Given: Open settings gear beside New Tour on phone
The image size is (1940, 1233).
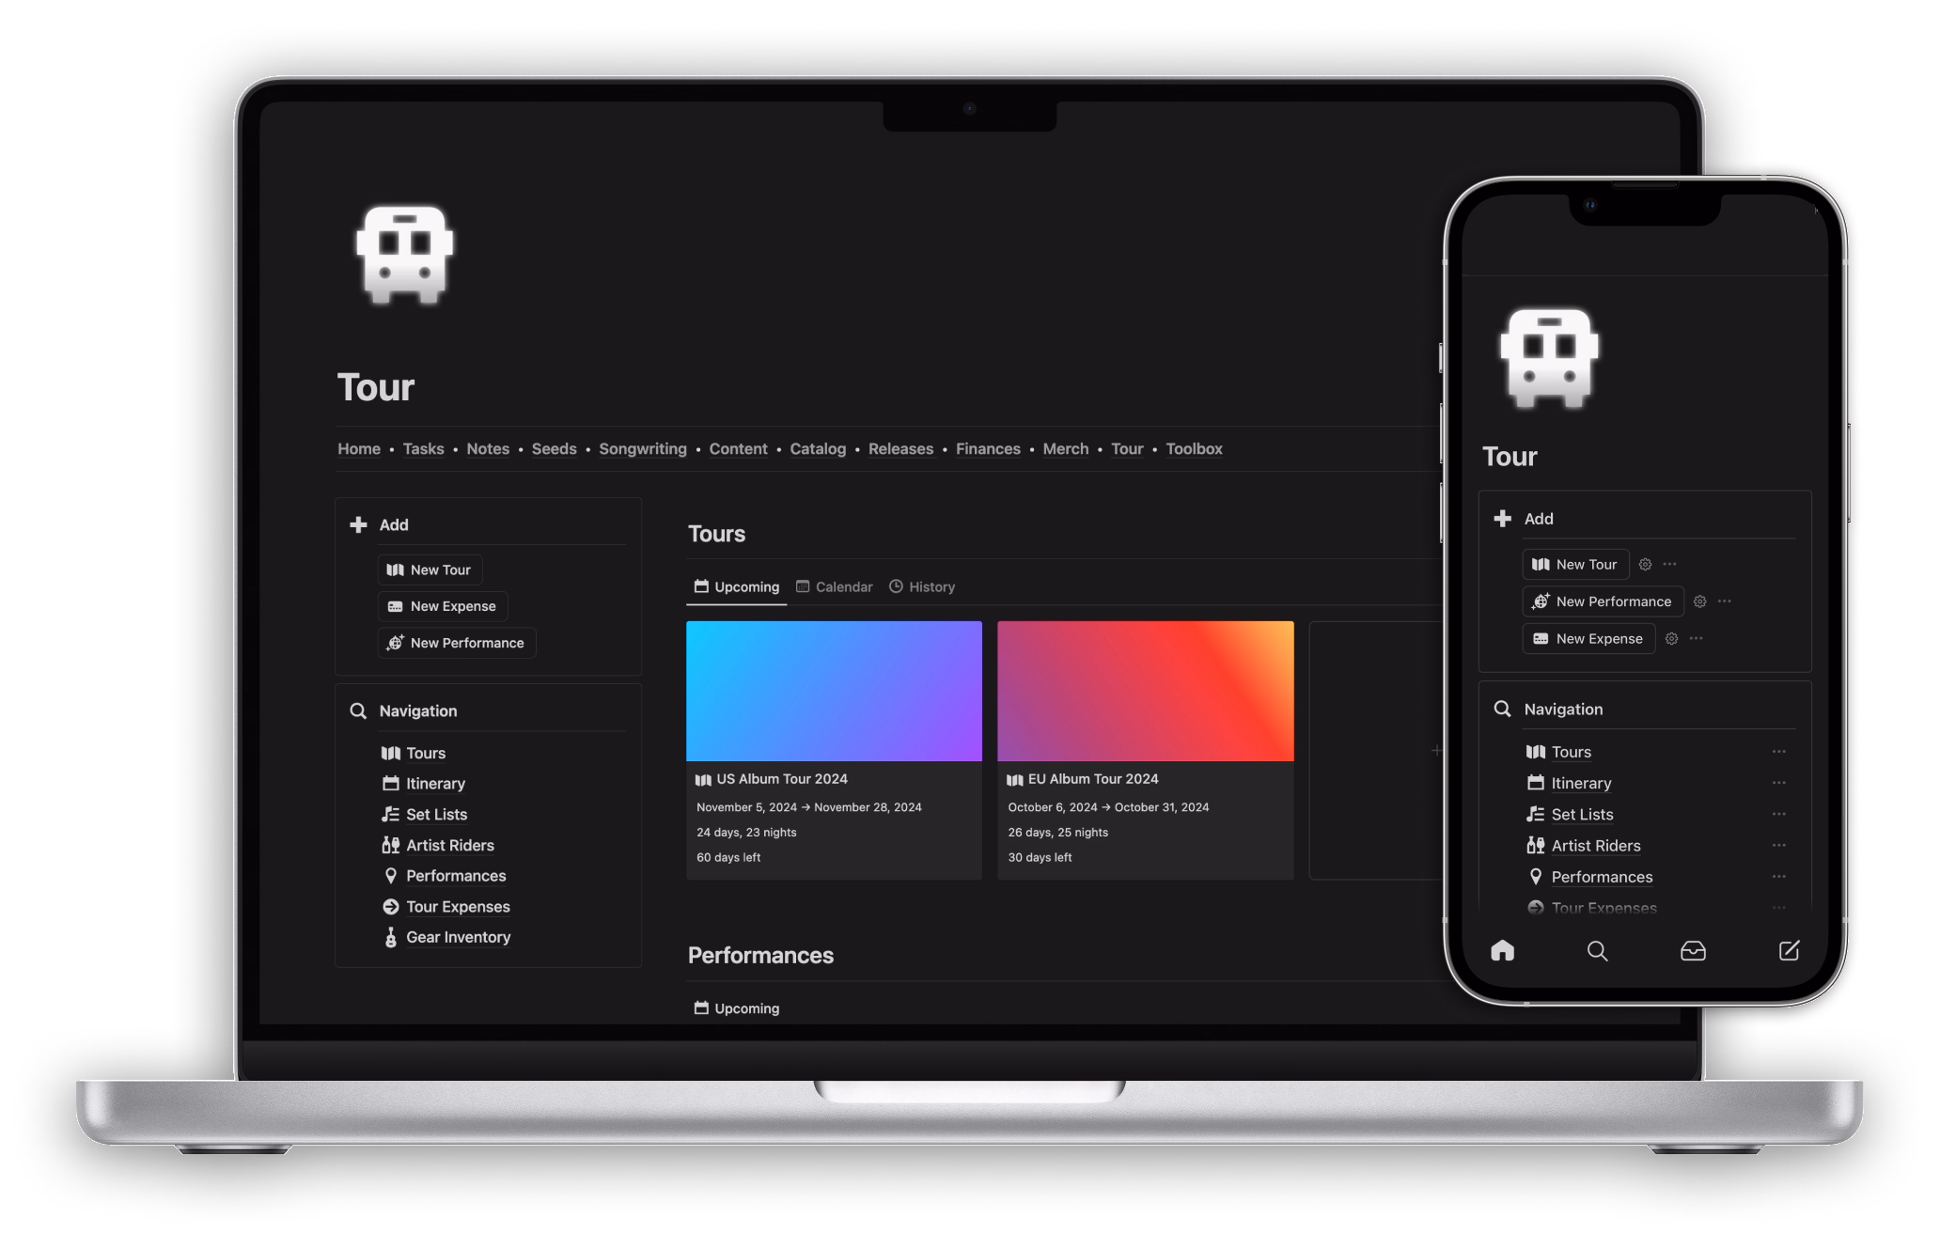Looking at the screenshot, I should pyautogui.click(x=1645, y=564).
